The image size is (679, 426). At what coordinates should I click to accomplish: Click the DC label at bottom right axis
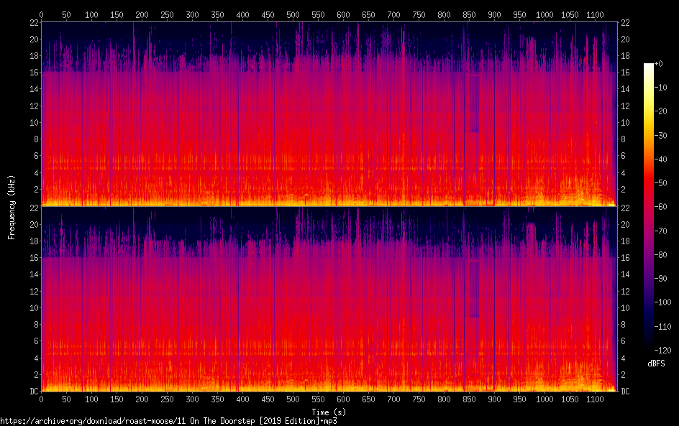pos(626,392)
